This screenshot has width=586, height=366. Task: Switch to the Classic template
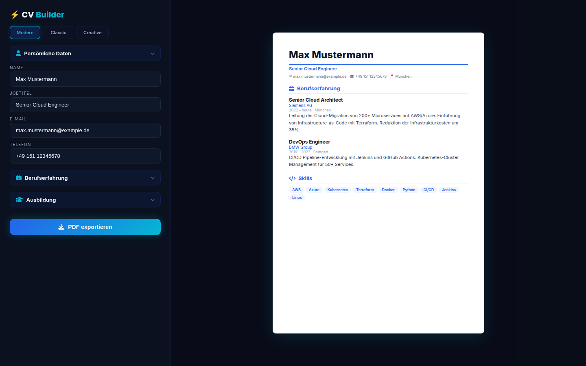(x=58, y=33)
